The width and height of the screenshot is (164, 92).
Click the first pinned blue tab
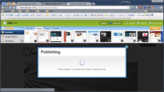click(x=4, y=4)
